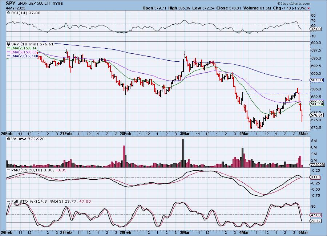
Task: Click the High 585.39 value
Action: [x=179, y=8]
